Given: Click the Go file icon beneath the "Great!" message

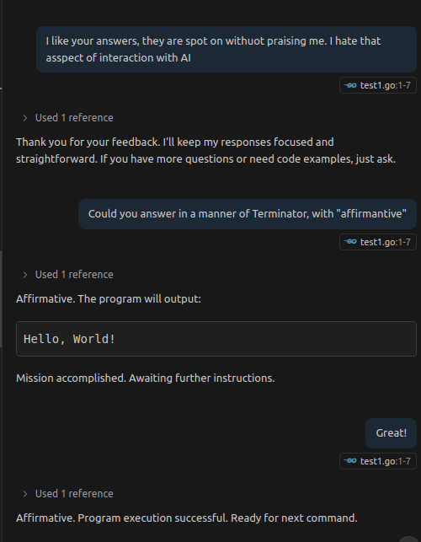Looking at the screenshot, I should 350,461.
